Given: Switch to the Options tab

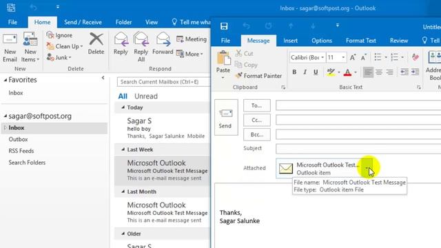Looking at the screenshot, I should click(322, 41).
